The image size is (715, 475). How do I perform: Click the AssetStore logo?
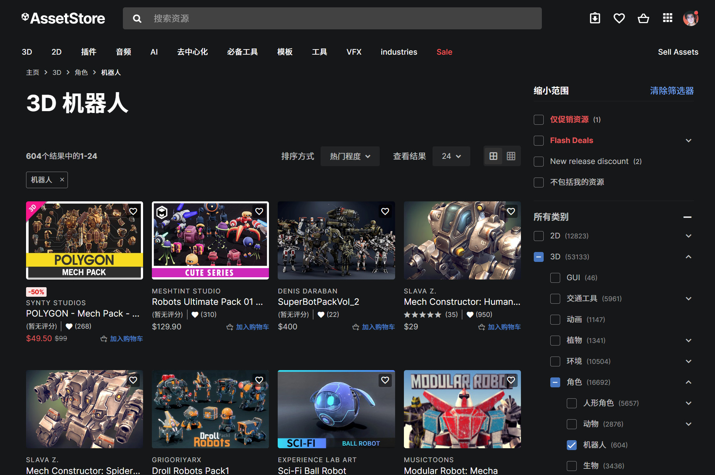pos(63,18)
